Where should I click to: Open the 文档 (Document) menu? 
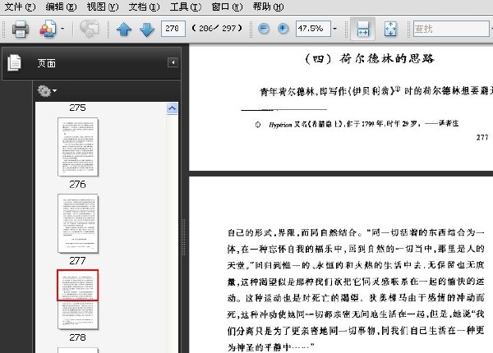(144, 7)
